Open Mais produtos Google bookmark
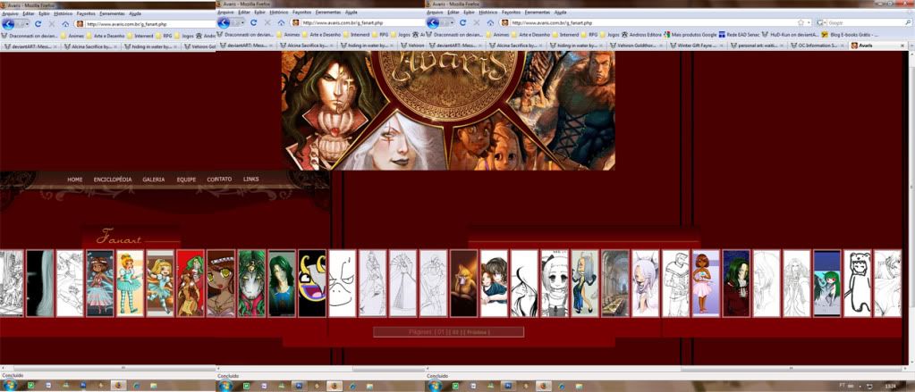Viewport: 915px width, 392px height. [x=690, y=35]
